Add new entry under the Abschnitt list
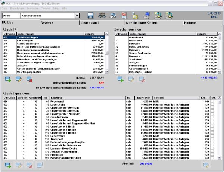This screenshot has height=172, width=224. [x=8, y=79]
